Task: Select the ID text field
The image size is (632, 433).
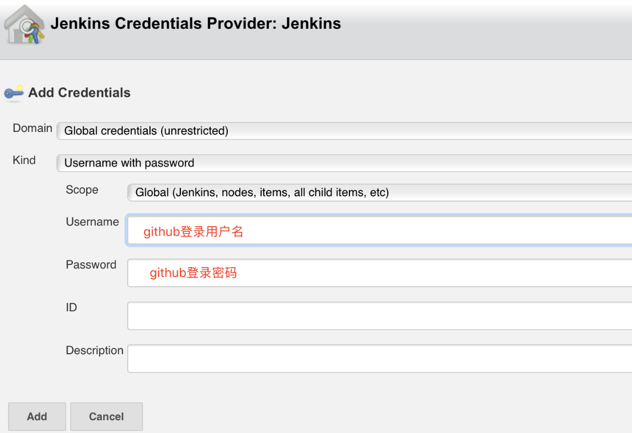Action: (380, 315)
